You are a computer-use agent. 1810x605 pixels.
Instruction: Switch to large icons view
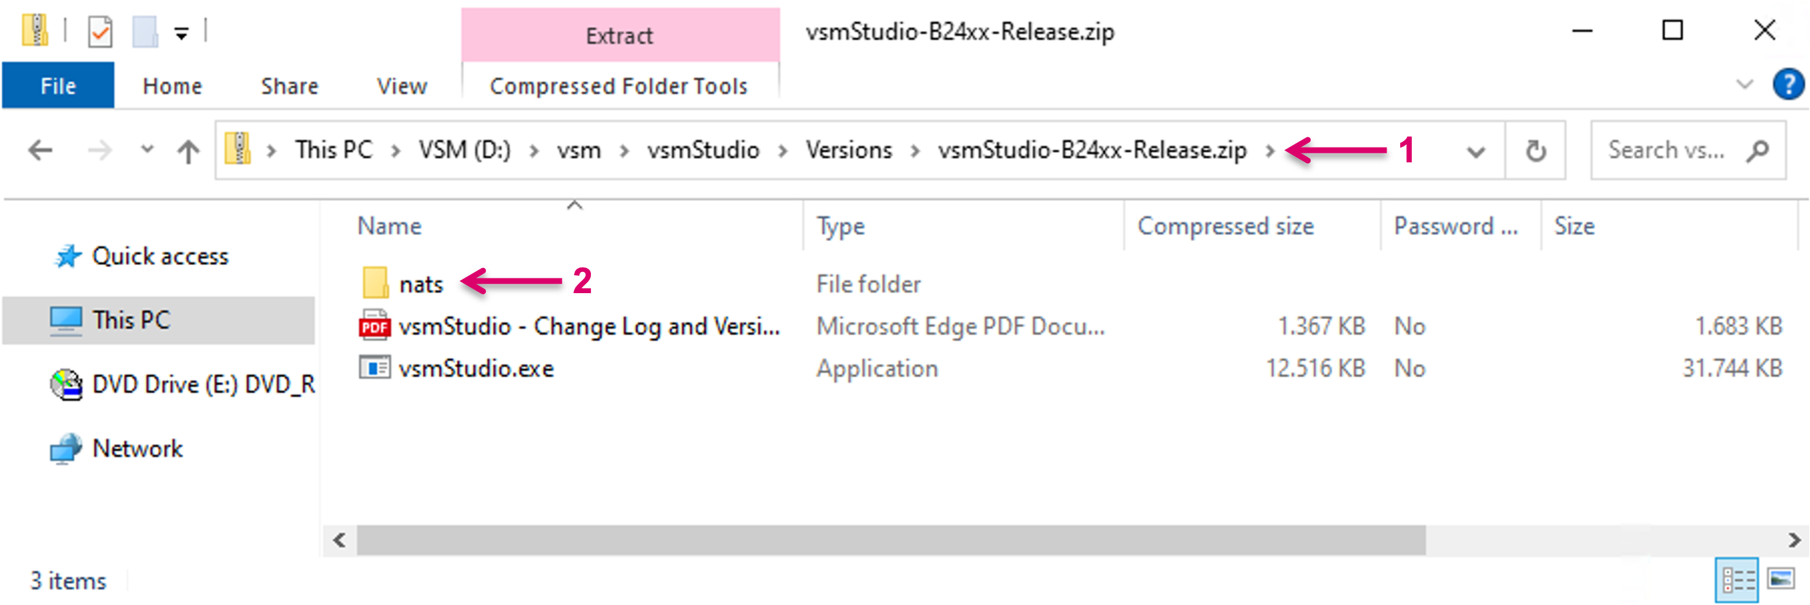[1781, 580]
